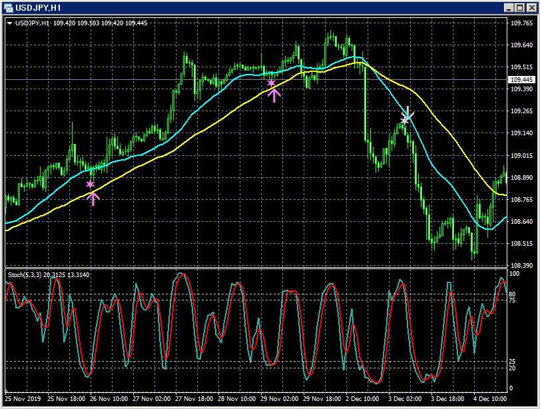This screenshot has height=409, width=540.
Task: Click the stochastic scale value 0
Action: pos(511,388)
